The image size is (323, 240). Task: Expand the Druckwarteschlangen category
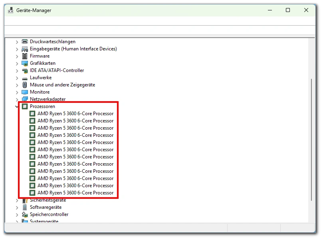click(x=17, y=42)
